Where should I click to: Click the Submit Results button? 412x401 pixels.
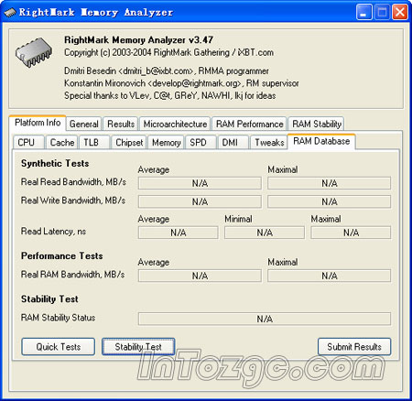(x=354, y=347)
